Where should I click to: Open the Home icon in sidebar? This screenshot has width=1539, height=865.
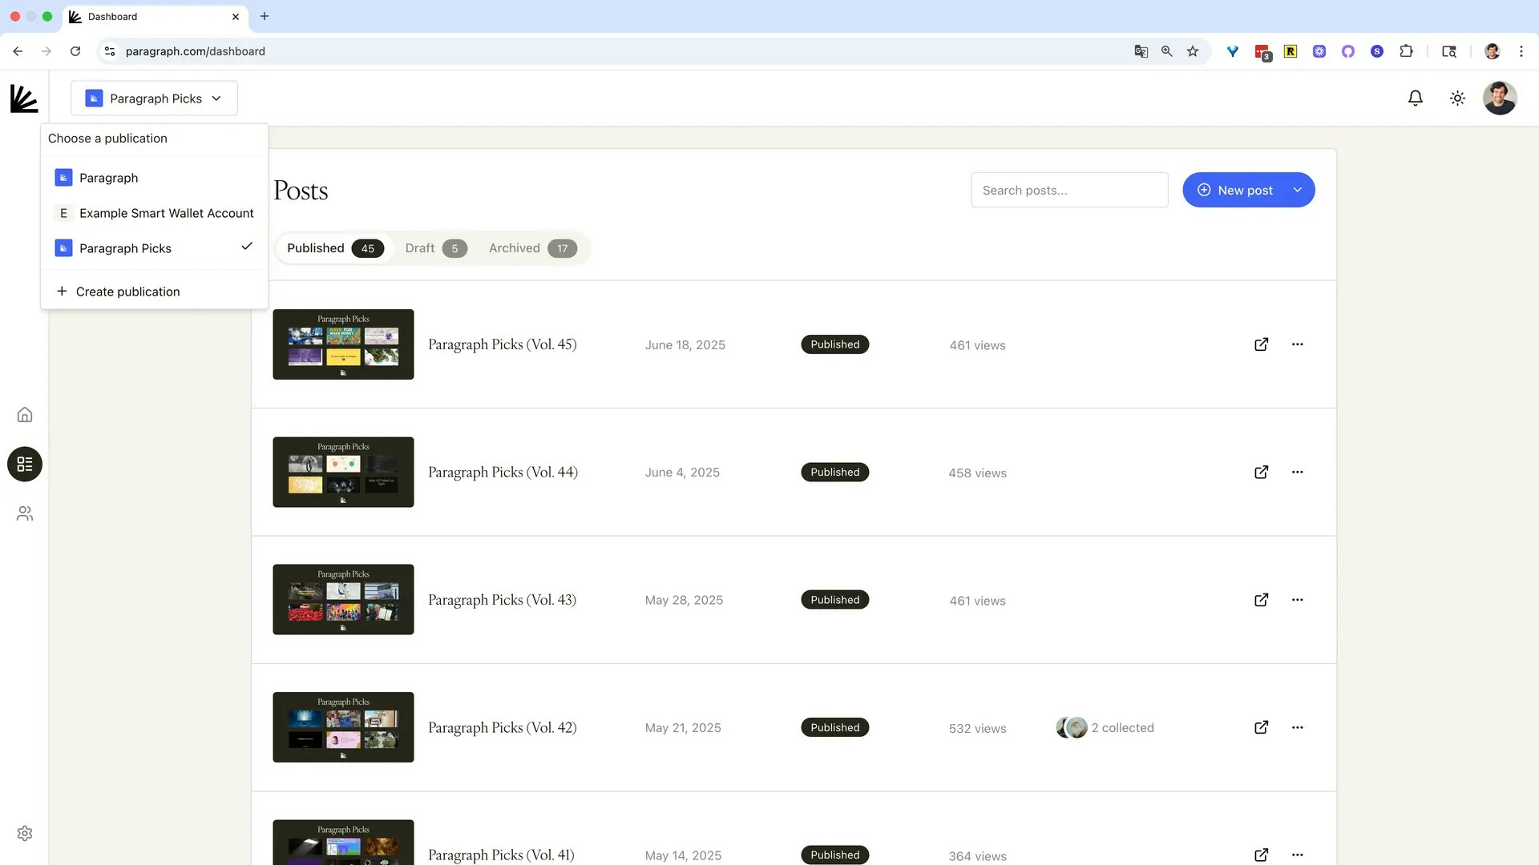[x=25, y=415]
